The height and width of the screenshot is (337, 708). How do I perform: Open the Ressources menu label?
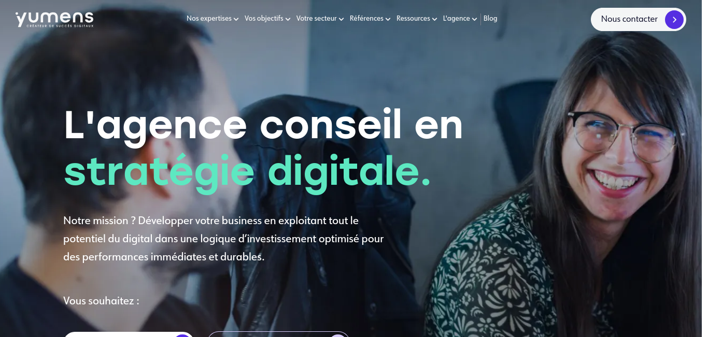click(413, 19)
